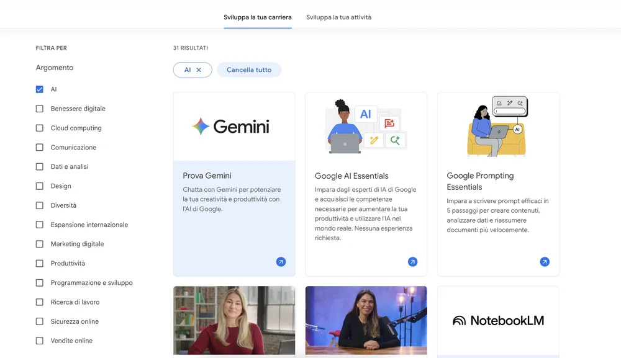Open the Google AI Essentials arrow icon
This screenshot has height=358, width=621.
click(x=413, y=262)
